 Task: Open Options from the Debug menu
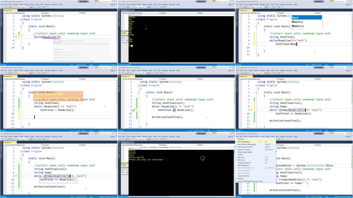point(256,179)
